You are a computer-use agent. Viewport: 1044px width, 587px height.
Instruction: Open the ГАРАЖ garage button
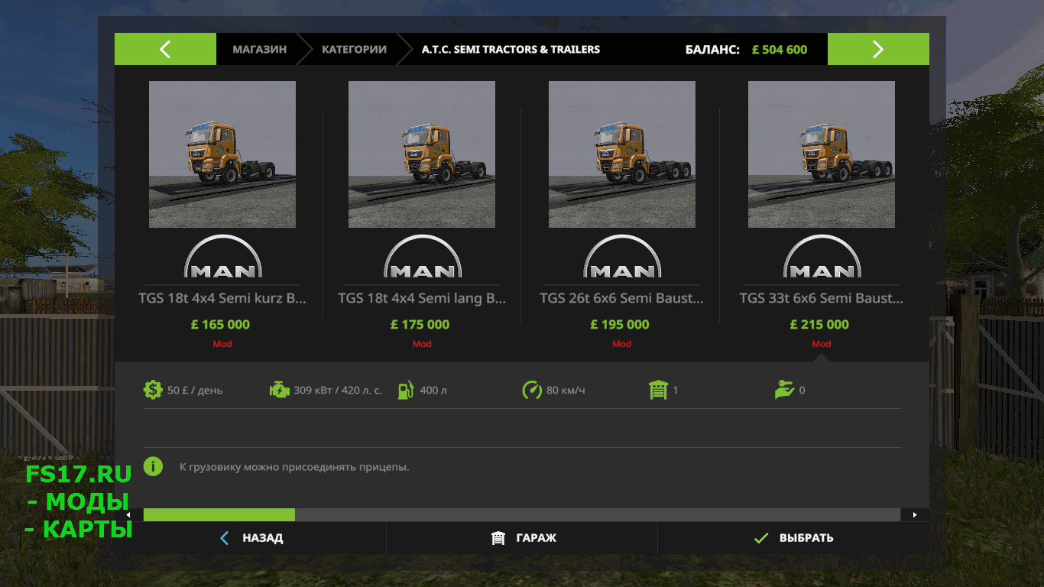coord(522,538)
